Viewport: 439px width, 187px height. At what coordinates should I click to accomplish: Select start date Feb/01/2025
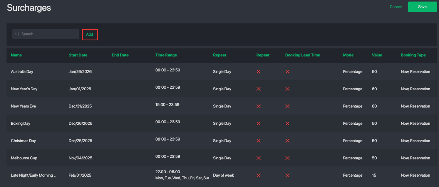click(x=80, y=175)
